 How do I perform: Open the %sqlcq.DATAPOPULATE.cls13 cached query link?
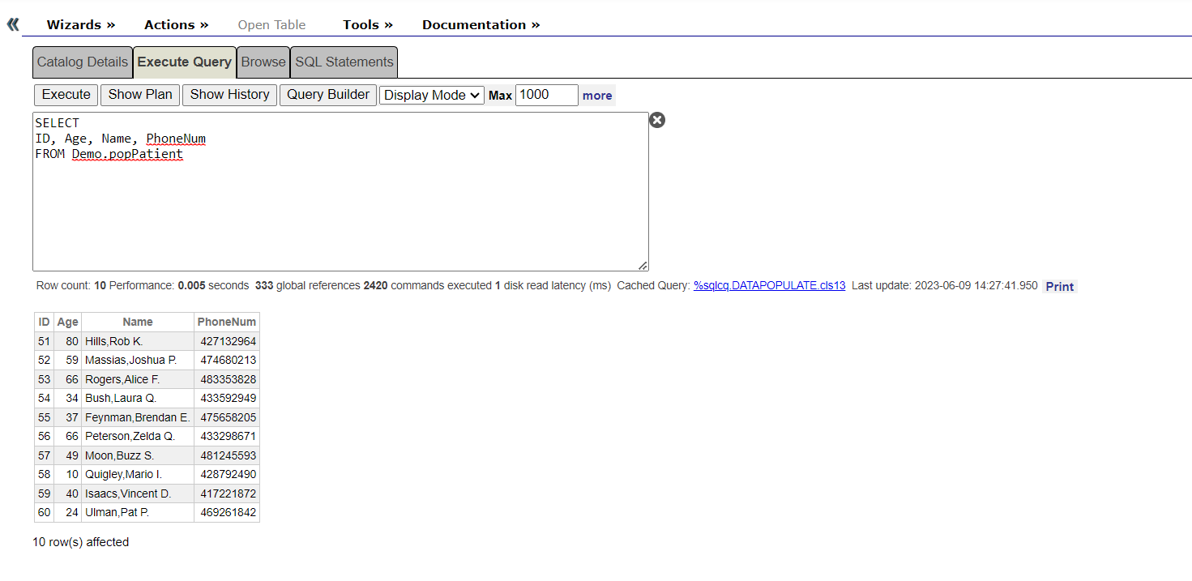(769, 286)
